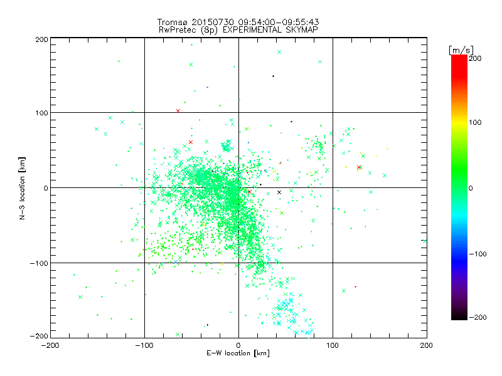Click E-W axis tick label '-100'
The image size is (502, 376).
tap(144, 345)
